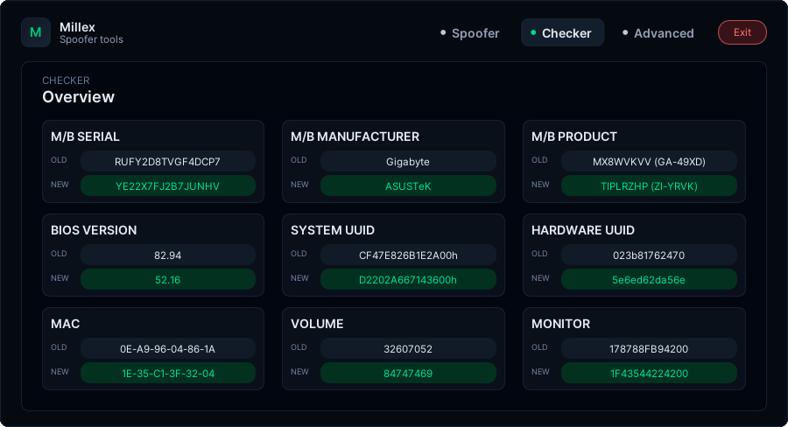Viewport: 788px width, 427px height.
Task: Click the old Hardware UUID 023b81762470
Action: coord(649,255)
